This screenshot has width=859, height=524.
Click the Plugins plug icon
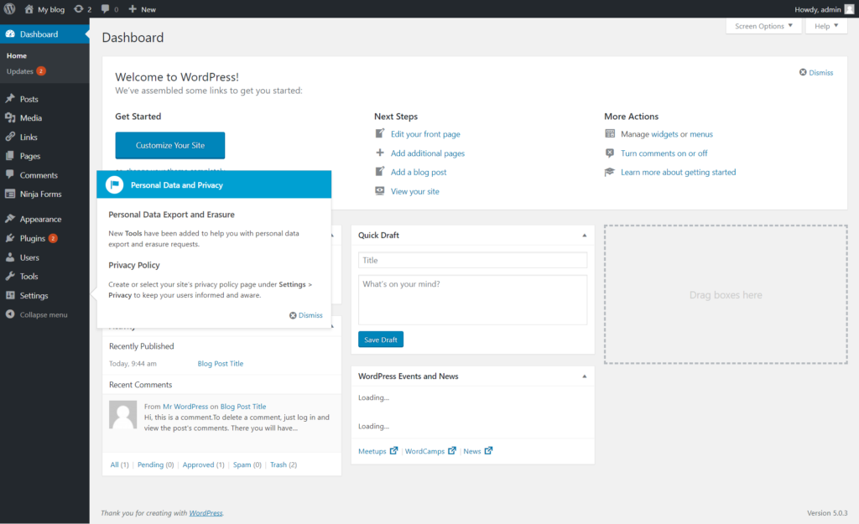tap(10, 238)
